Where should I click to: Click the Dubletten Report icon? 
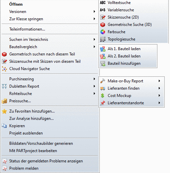point(4,86)
